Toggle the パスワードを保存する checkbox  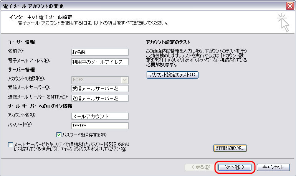(x=59, y=135)
